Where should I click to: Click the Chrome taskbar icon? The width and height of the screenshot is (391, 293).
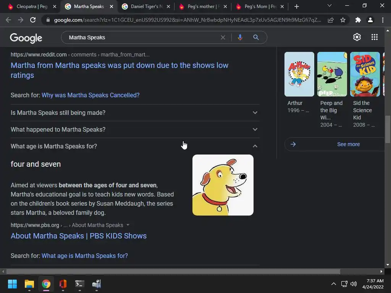point(46,284)
